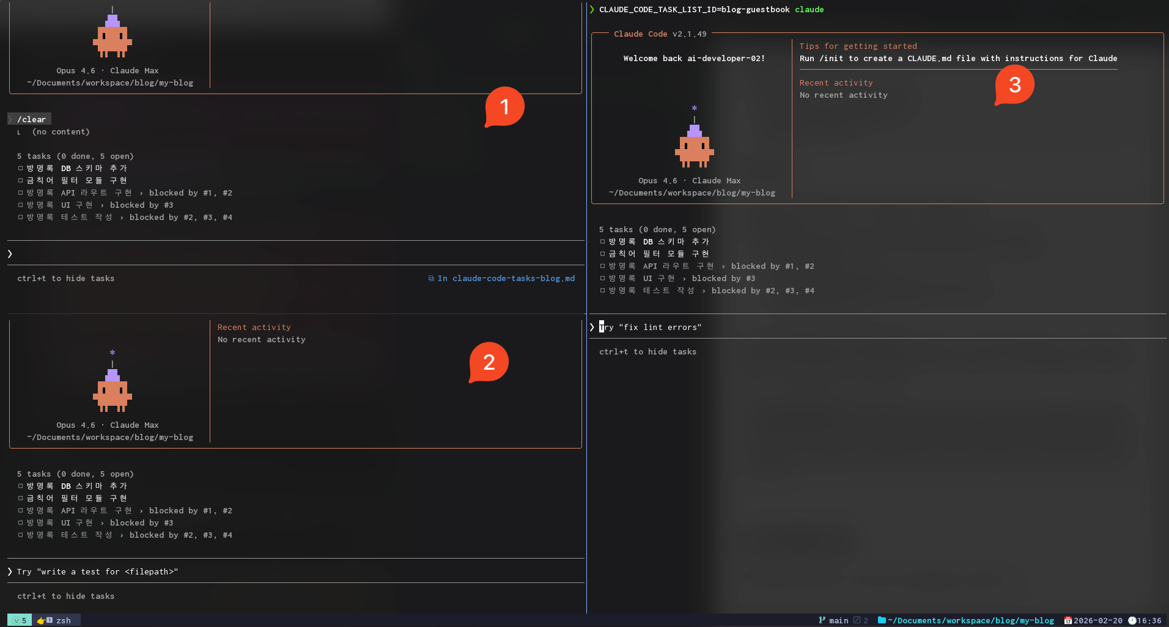
Task: Click the prompt chevron before try fix lint errors
Action: click(591, 327)
